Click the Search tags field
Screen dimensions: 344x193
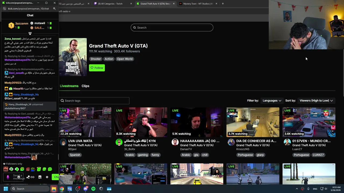[x=94, y=101]
